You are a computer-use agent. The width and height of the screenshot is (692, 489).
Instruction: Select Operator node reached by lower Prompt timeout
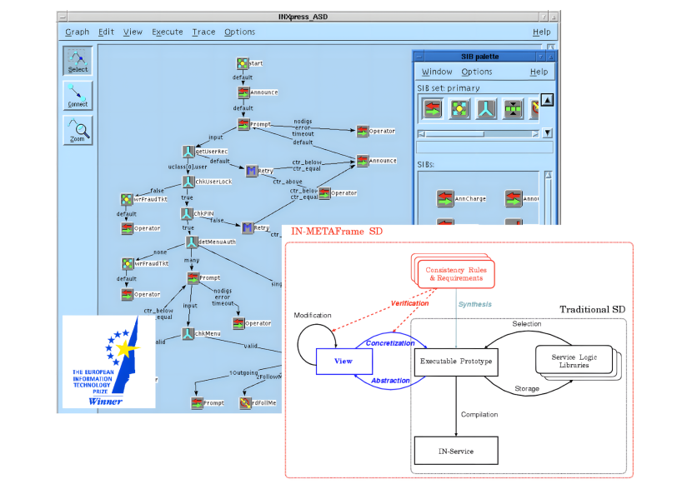(x=238, y=323)
